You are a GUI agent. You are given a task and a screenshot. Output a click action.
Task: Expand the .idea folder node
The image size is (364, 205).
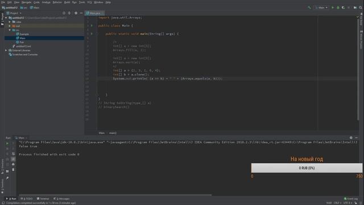click(10, 22)
